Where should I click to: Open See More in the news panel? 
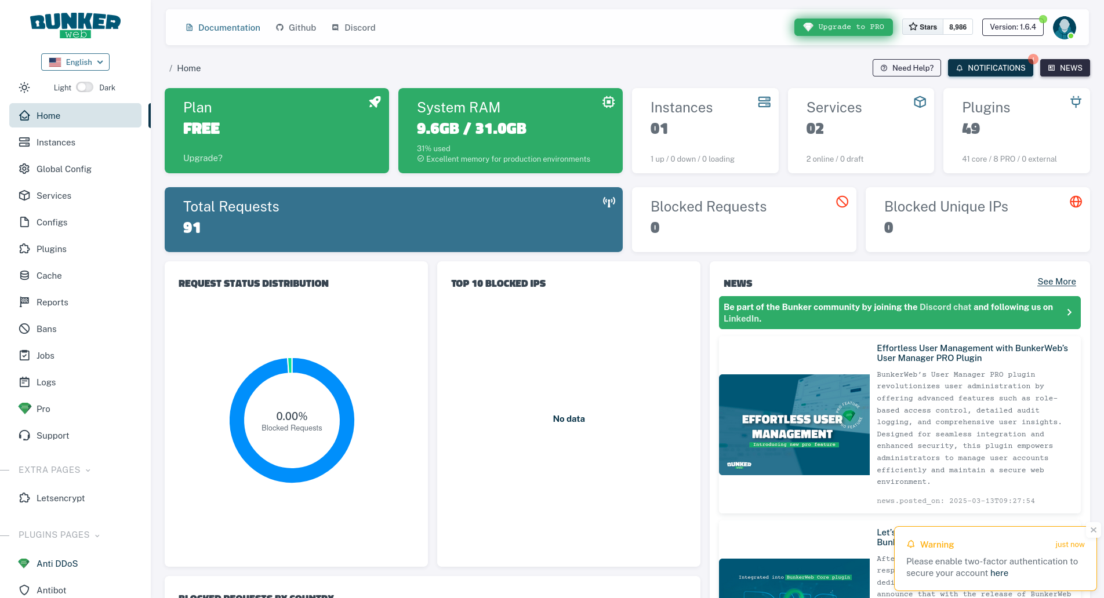click(1056, 282)
